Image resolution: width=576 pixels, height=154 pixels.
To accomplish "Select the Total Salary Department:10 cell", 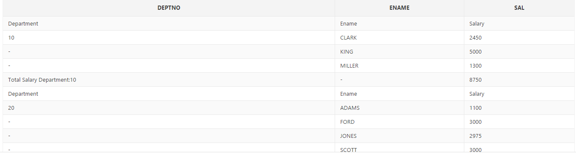I will point(169,80).
